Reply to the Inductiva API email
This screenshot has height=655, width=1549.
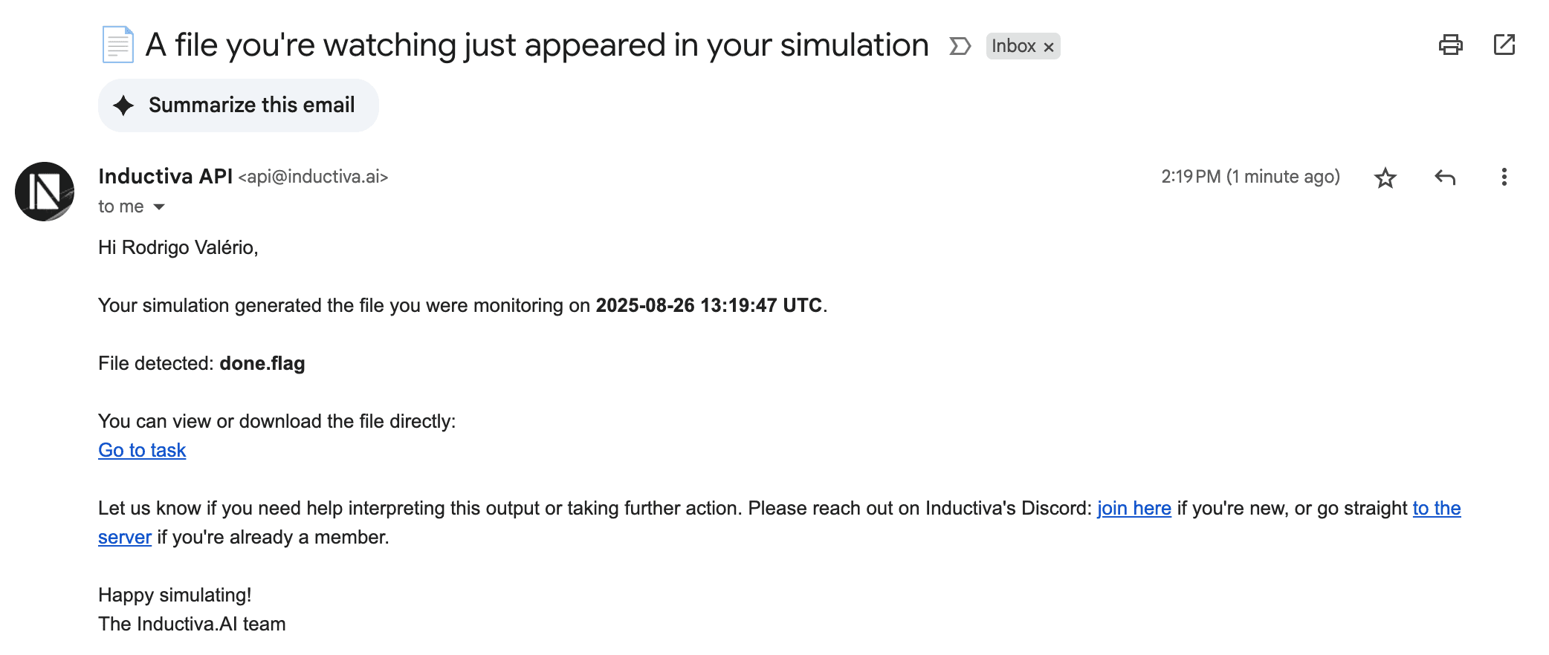coord(1445,177)
